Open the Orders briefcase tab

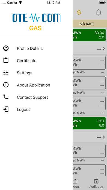click(76, 183)
